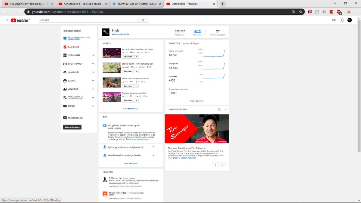
Task: Click the High channel avatar
Action: 105,32
